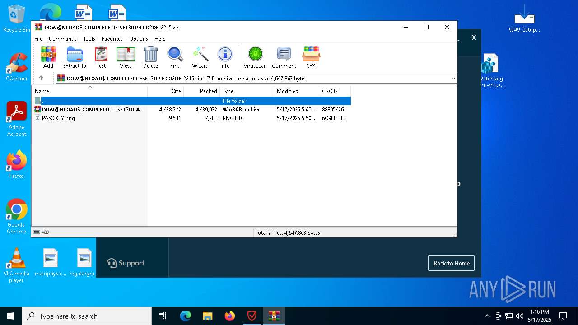Open the Tools menu
This screenshot has width=578, height=325.
coord(89,39)
